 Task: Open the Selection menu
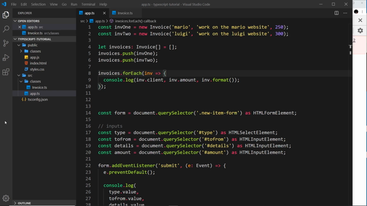pyautogui.click(x=38, y=4)
